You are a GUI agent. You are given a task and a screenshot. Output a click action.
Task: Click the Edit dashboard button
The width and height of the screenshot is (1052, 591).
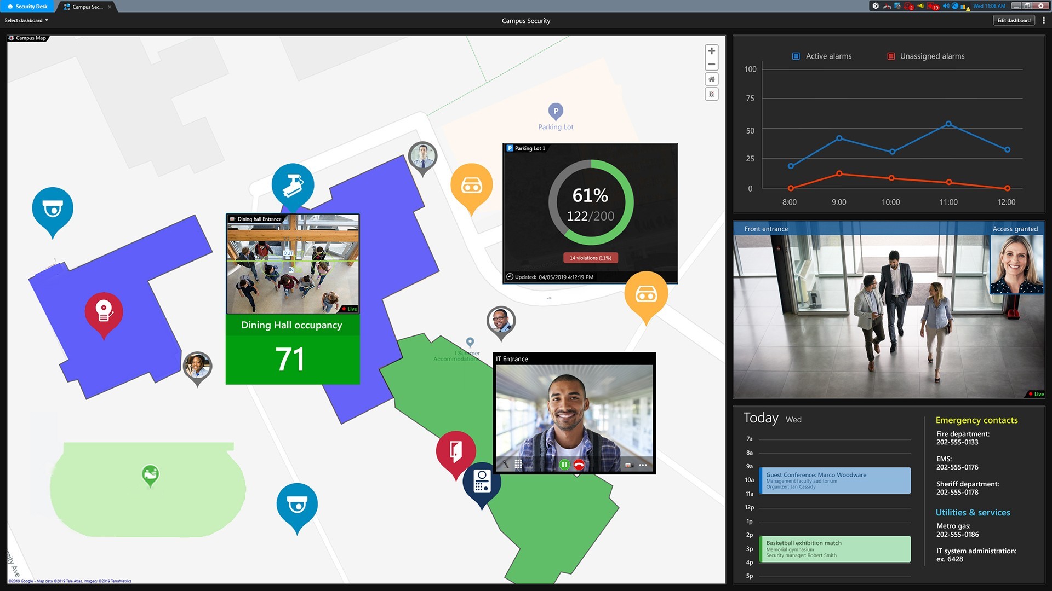click(1014, 20)
